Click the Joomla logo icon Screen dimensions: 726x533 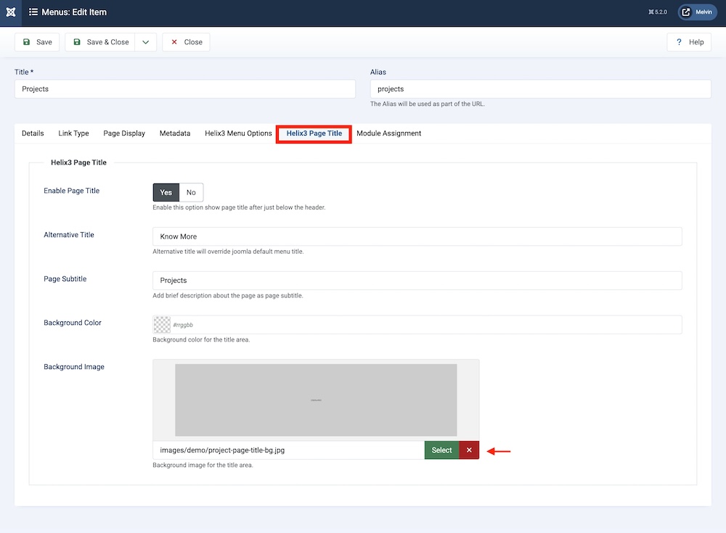tap(10, 12)
